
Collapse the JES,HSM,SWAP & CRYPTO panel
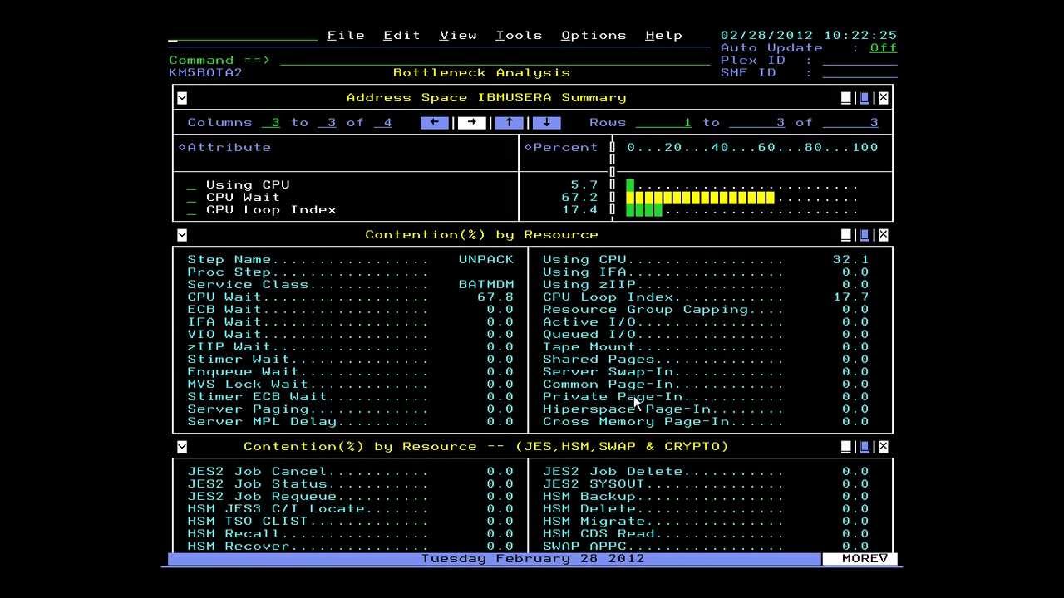(182, 447)
